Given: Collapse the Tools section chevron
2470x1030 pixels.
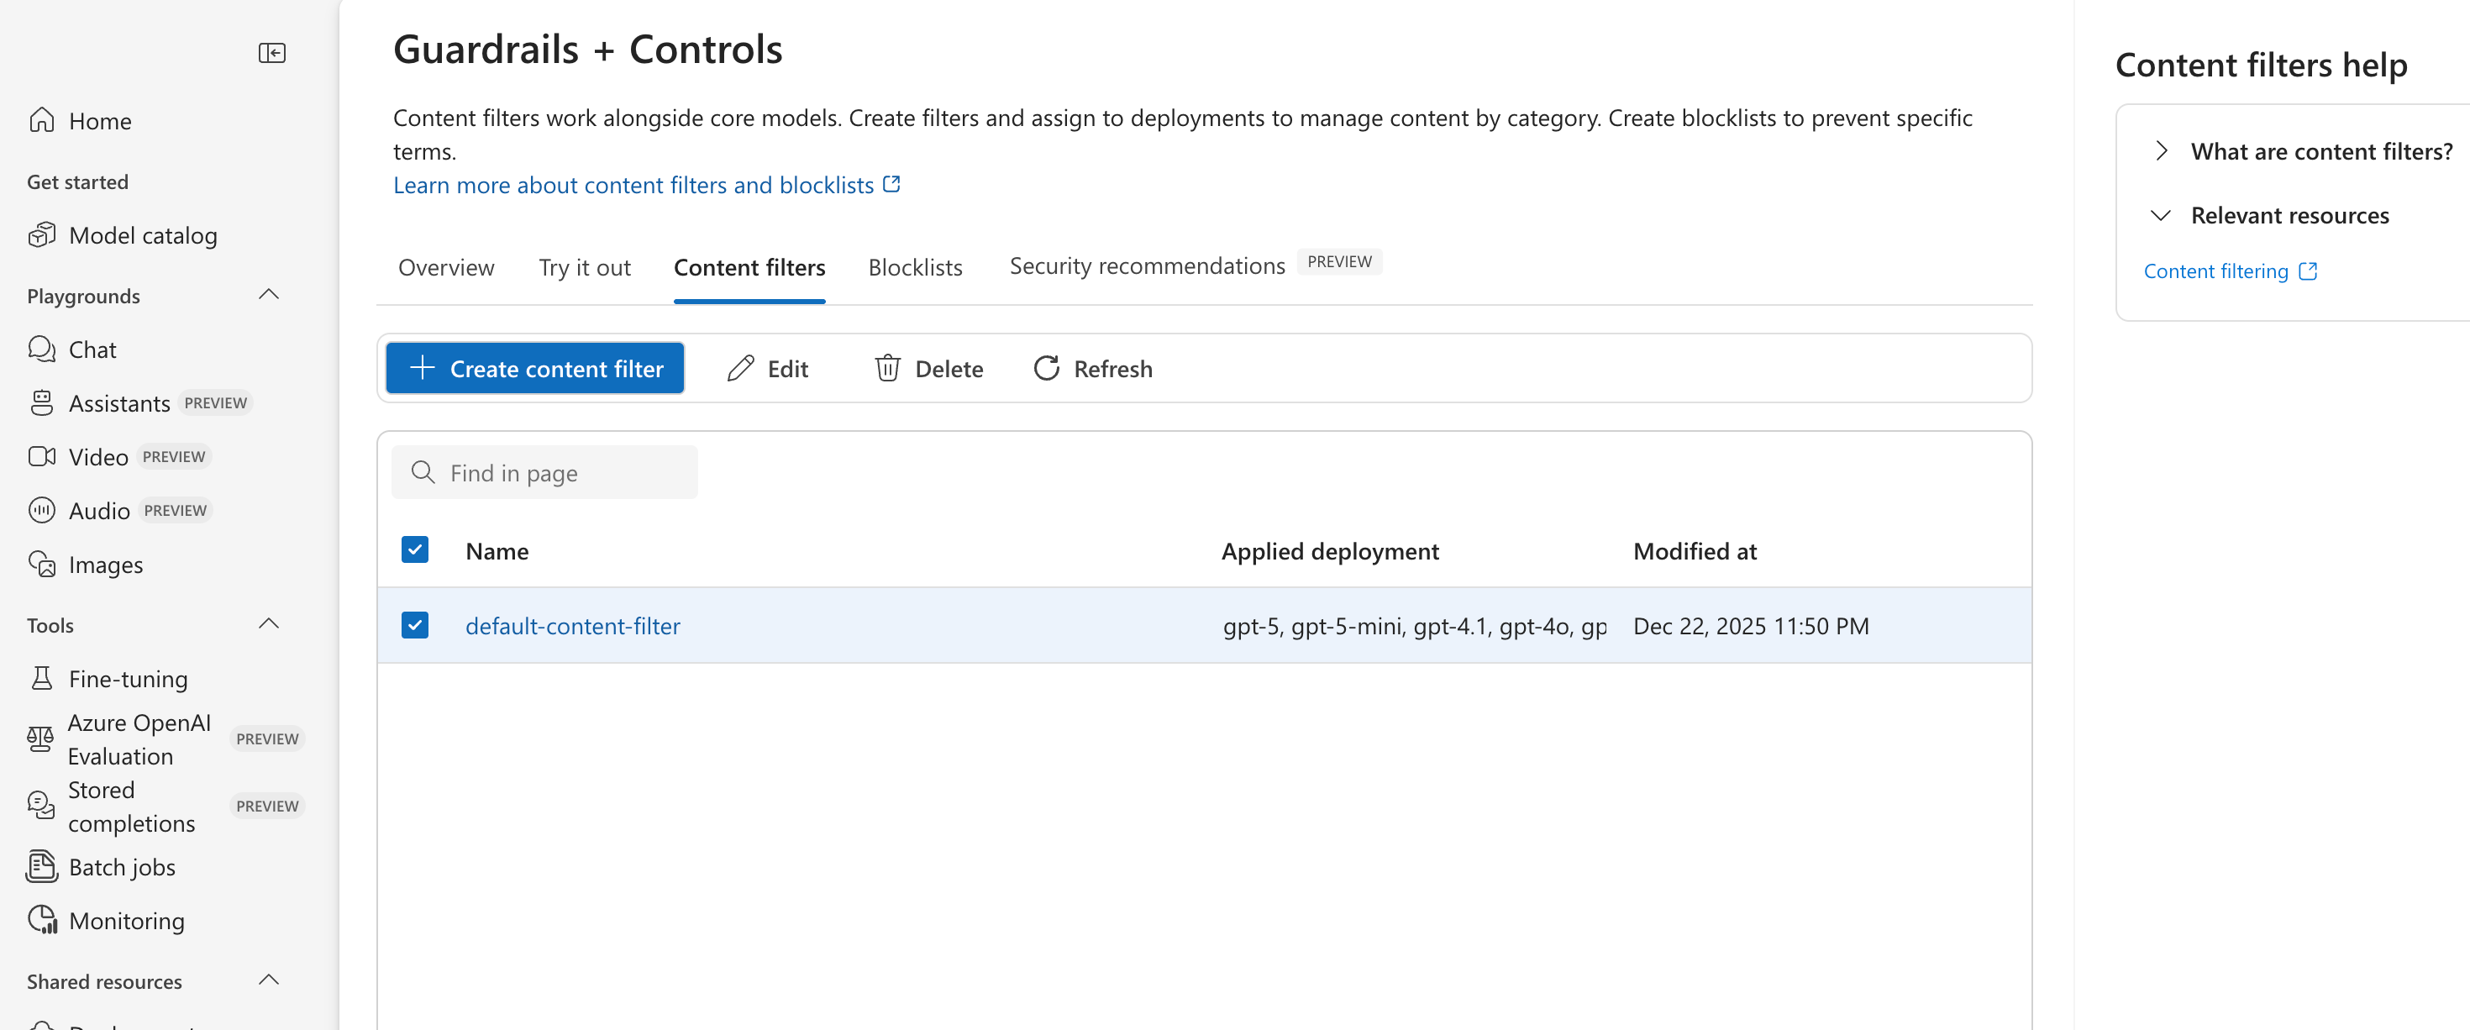Looking at the screenshot, I should (269, 624).
